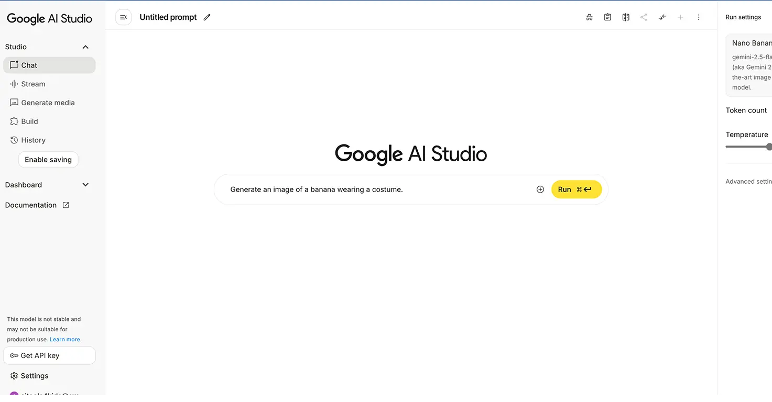
Task: Open the side-by-side compare mode icon
Action: 626,17
